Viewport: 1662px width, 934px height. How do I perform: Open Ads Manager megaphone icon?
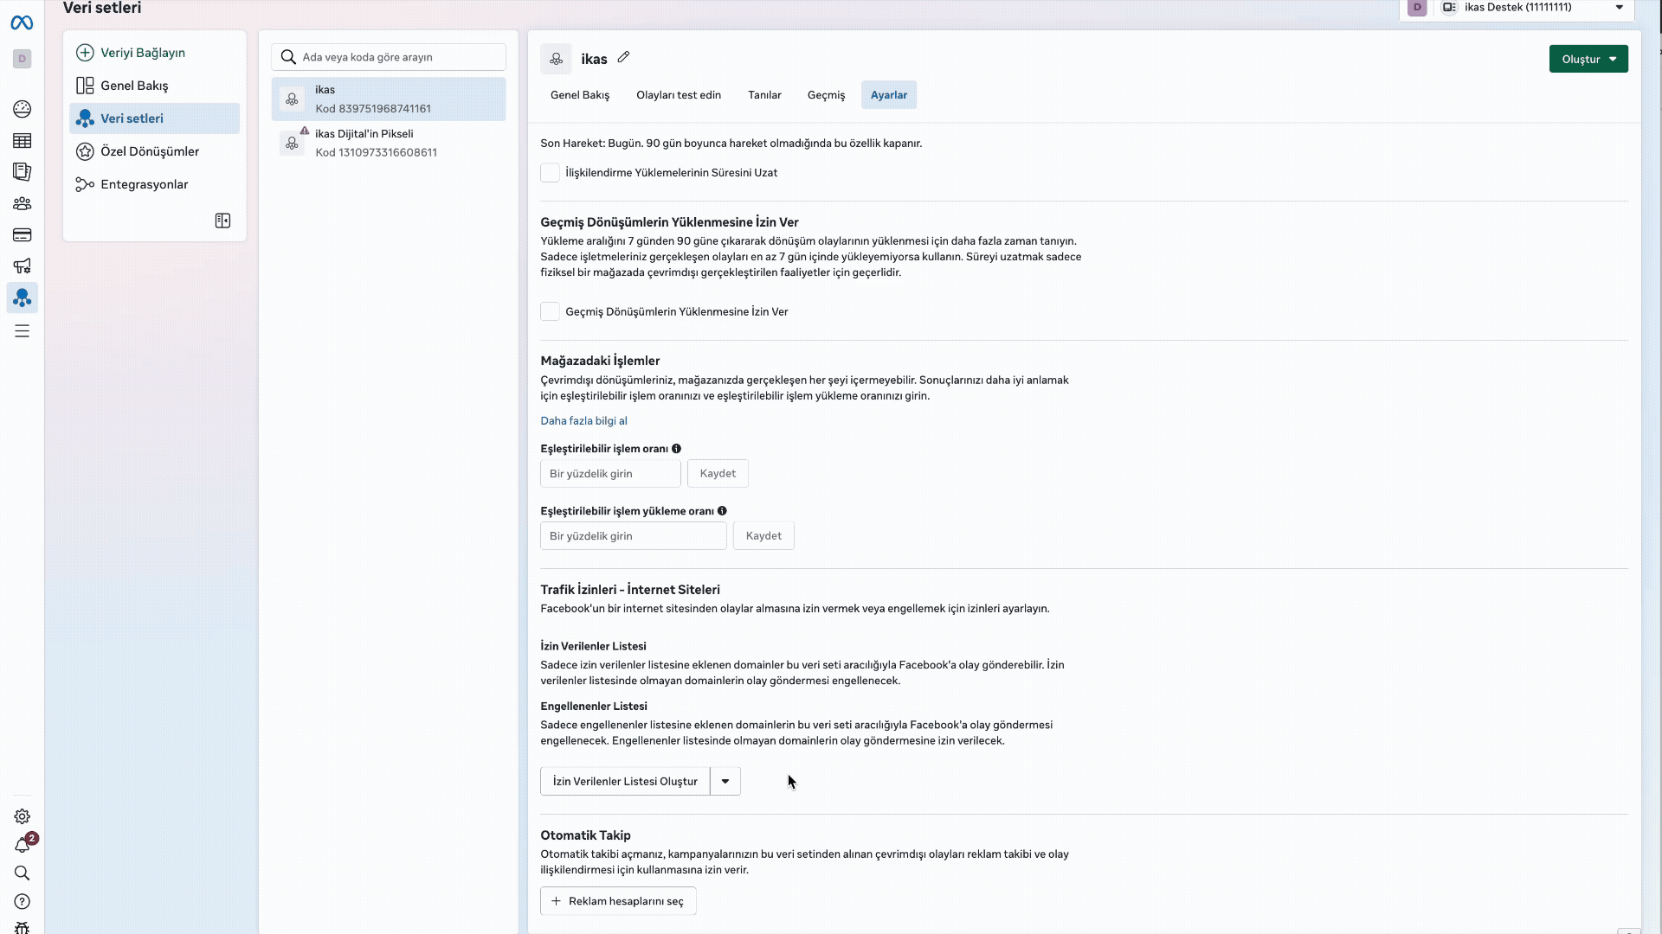[x=22, y=266]
